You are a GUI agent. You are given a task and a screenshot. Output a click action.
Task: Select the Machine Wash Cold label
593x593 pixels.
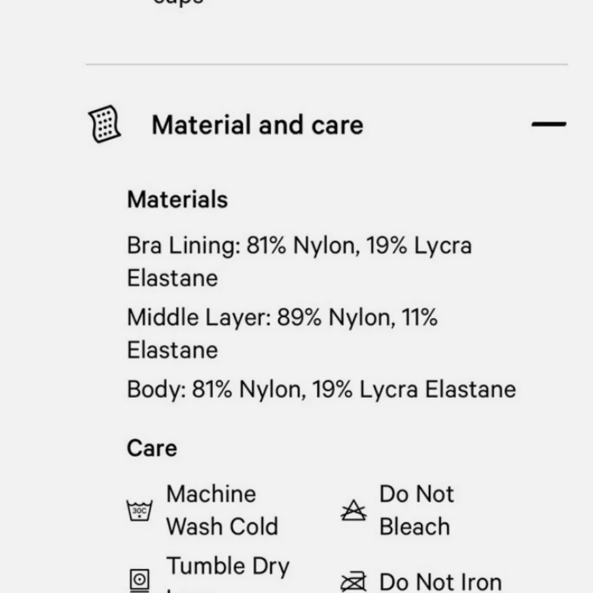pos(222,510)
